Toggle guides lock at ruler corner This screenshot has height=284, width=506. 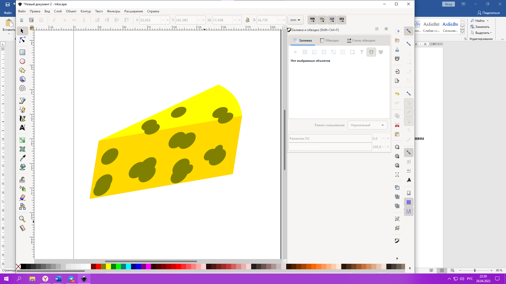(x=32, y=28)
